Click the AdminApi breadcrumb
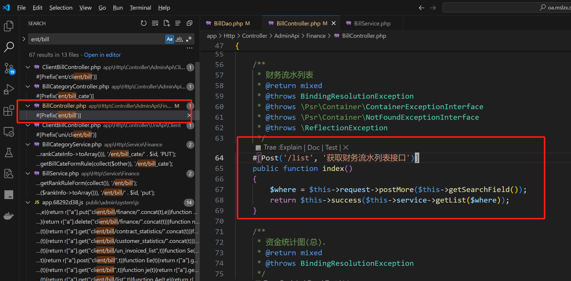This screenshot has height=281, width=571. (287, 36)
